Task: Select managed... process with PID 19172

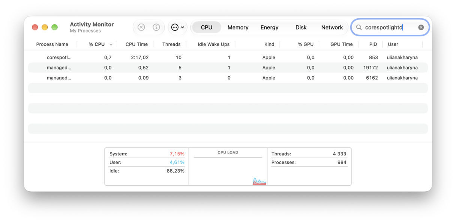Action: [228, 68]
